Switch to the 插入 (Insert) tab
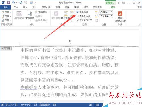The width and height of the screenshot is (142, 107). (x=25, y=7)
